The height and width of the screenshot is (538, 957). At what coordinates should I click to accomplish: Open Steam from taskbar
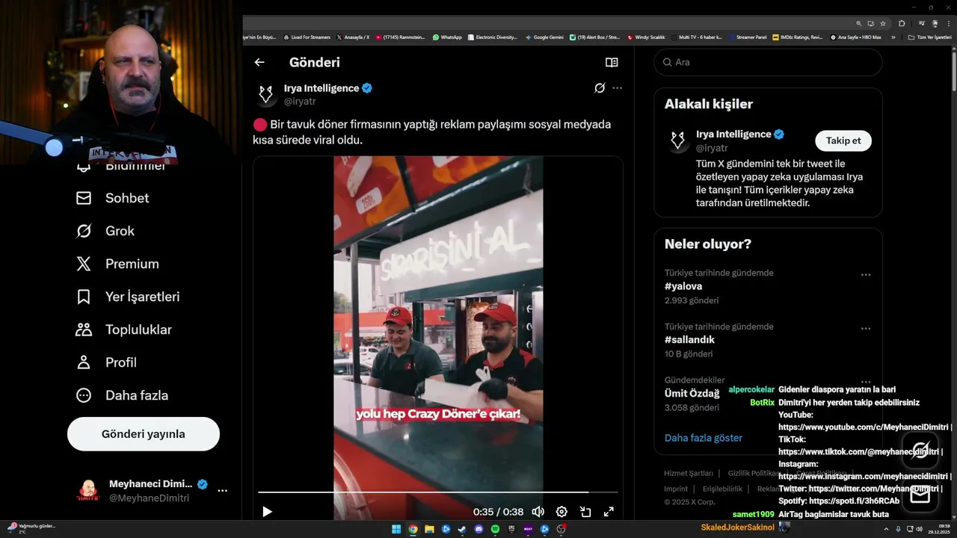pos(462,529)
